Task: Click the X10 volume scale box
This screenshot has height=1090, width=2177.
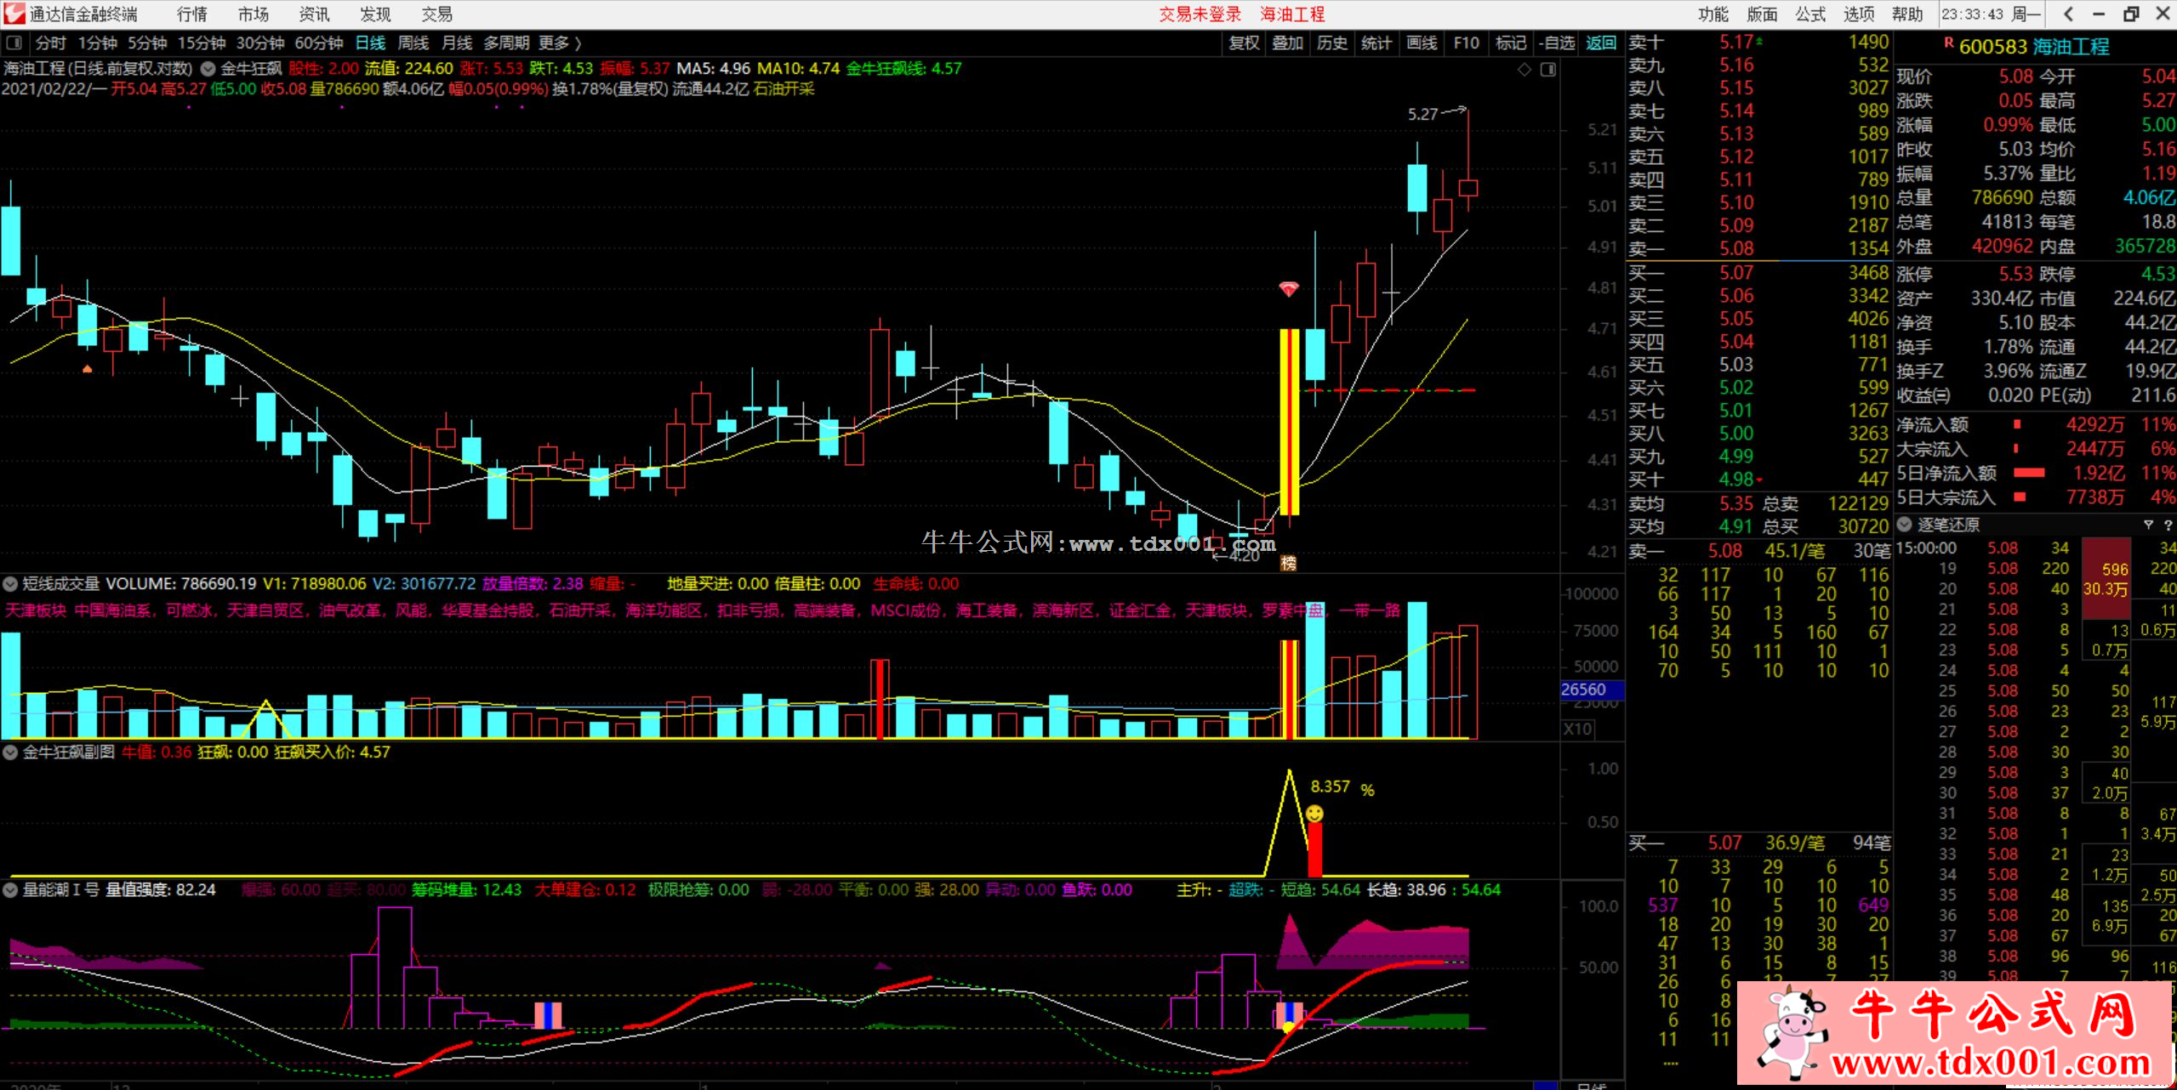Action: pos(1578,729)
